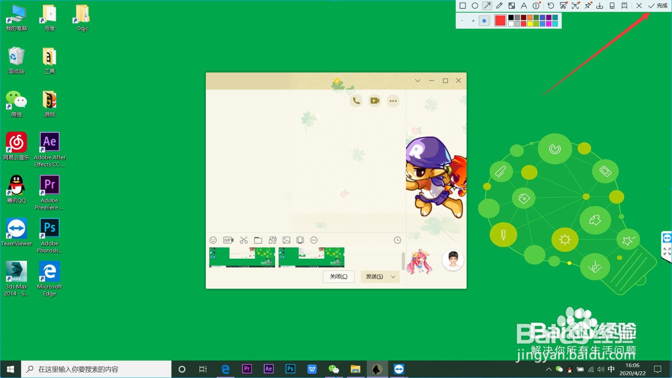This screenshot has width=672, height=378.
Task: Select the numbered marker tool
Action: (536, 6)
